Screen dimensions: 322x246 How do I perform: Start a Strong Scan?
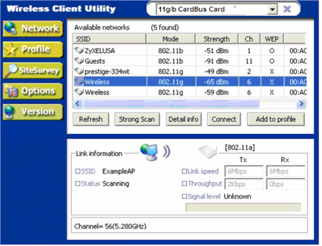coord(137,119)
